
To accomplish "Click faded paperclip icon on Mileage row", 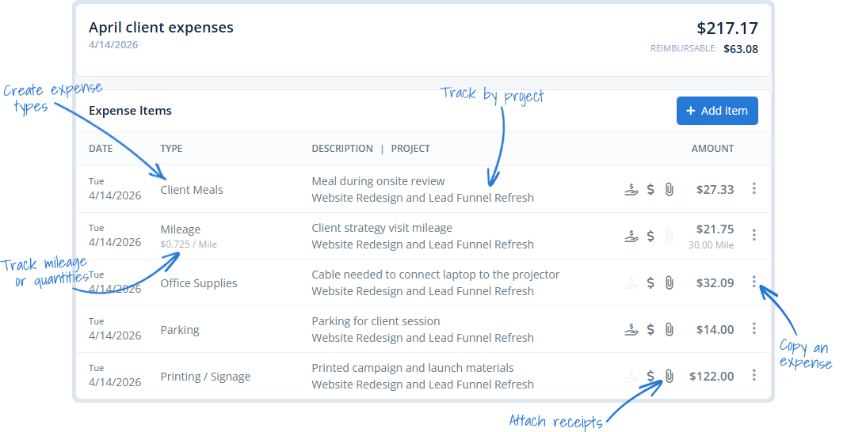I will tap(669, 237).
